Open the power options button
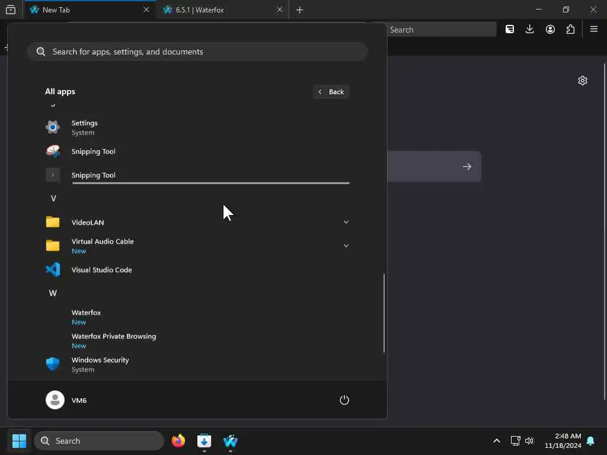This screenshot has width=607, height=455. point(344,400)
